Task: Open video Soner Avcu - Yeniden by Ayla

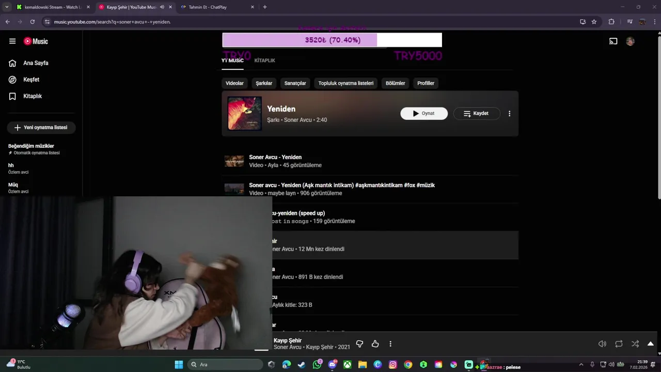Action: [x=370, y=161]
